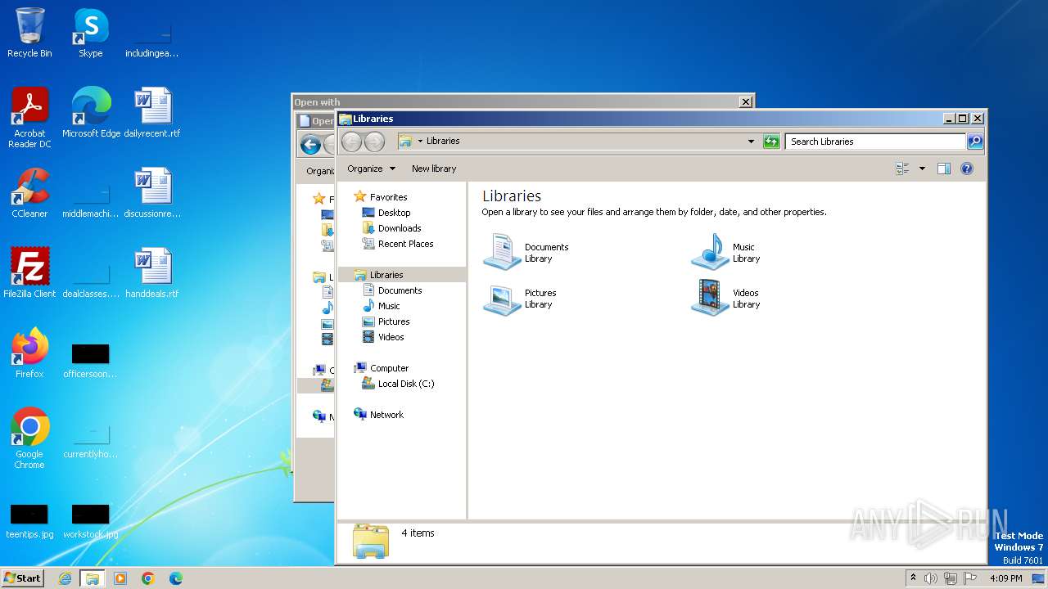Image resolution: width=1048 pixels, height=589 pixels.
Task: Click New library button
Action: click(434, 169)
